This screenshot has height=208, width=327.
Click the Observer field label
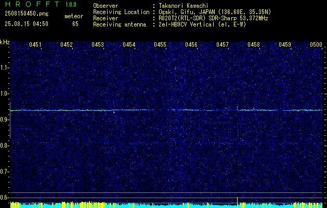(106, 6)
